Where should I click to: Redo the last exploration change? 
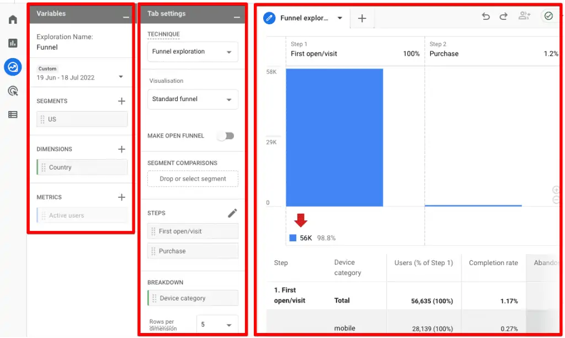(503, 17)
